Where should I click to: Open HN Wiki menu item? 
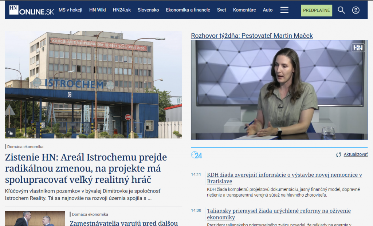tap(98, 10)
